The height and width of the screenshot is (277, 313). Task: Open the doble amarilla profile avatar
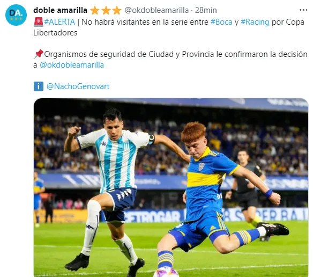16,15
